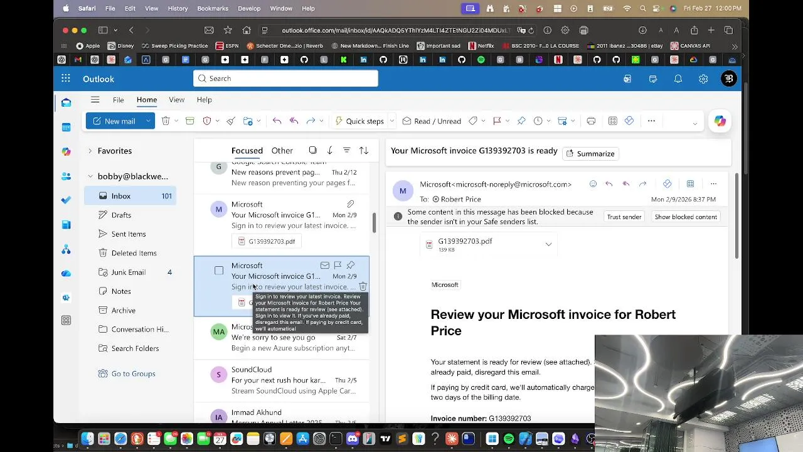
Task: Open the Delete dropdown arrow in ribbon
Action: pos(176,121)
